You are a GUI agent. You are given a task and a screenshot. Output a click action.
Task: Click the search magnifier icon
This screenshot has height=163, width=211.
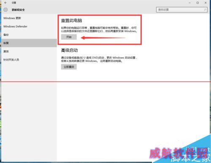tap(205, 10)
